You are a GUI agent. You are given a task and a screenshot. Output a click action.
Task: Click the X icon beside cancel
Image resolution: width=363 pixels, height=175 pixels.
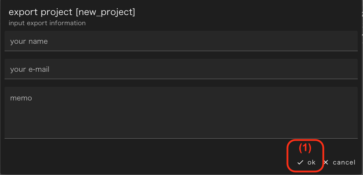coord(326,162)
